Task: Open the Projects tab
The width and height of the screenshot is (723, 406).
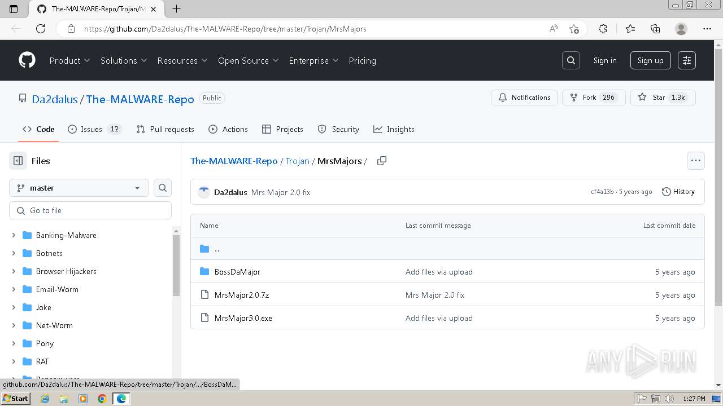Action: click(282, 129)
